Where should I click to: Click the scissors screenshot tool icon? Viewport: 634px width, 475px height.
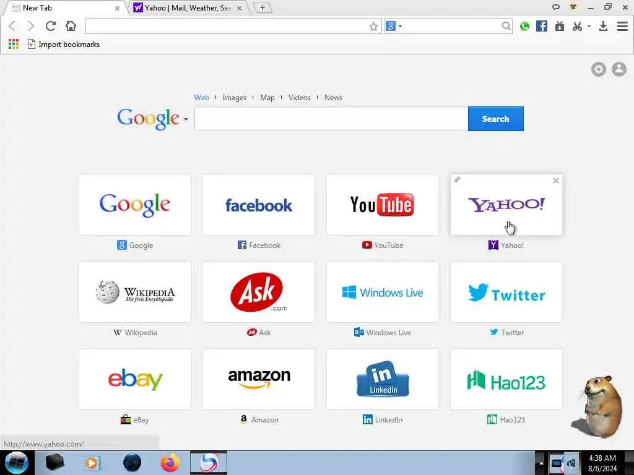577,26
